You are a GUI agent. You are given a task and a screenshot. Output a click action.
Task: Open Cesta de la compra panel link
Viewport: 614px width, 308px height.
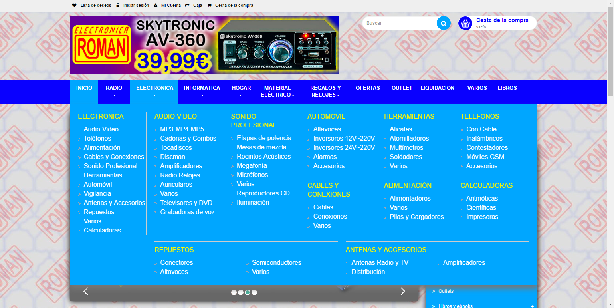(x=502, y=20)
